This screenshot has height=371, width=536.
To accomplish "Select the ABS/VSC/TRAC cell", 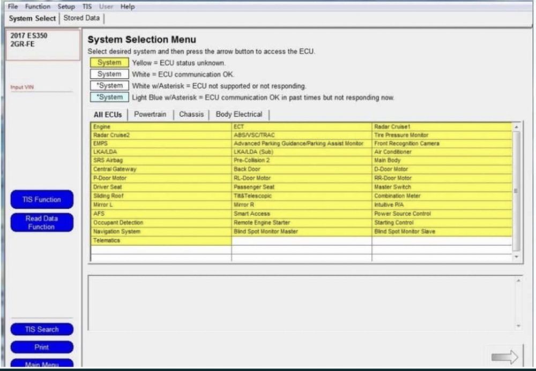I will point(301,135).
